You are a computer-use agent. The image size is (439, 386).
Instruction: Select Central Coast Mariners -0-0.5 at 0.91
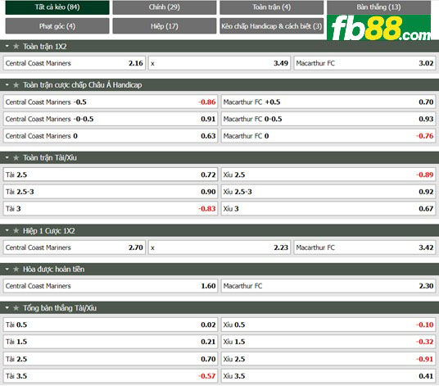pyautogui.click(x=111, y=119)
